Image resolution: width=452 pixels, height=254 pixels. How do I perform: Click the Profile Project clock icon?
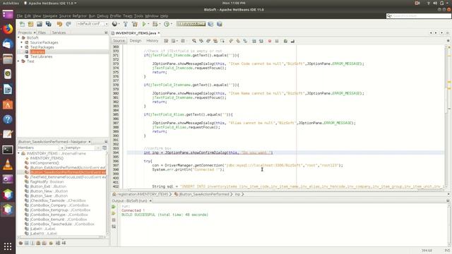pos(167,24)
